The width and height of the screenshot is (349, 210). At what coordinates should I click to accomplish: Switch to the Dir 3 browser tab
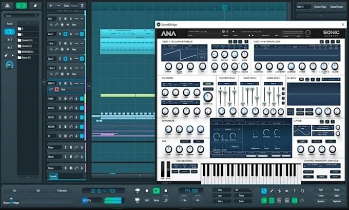click(10, 48)
